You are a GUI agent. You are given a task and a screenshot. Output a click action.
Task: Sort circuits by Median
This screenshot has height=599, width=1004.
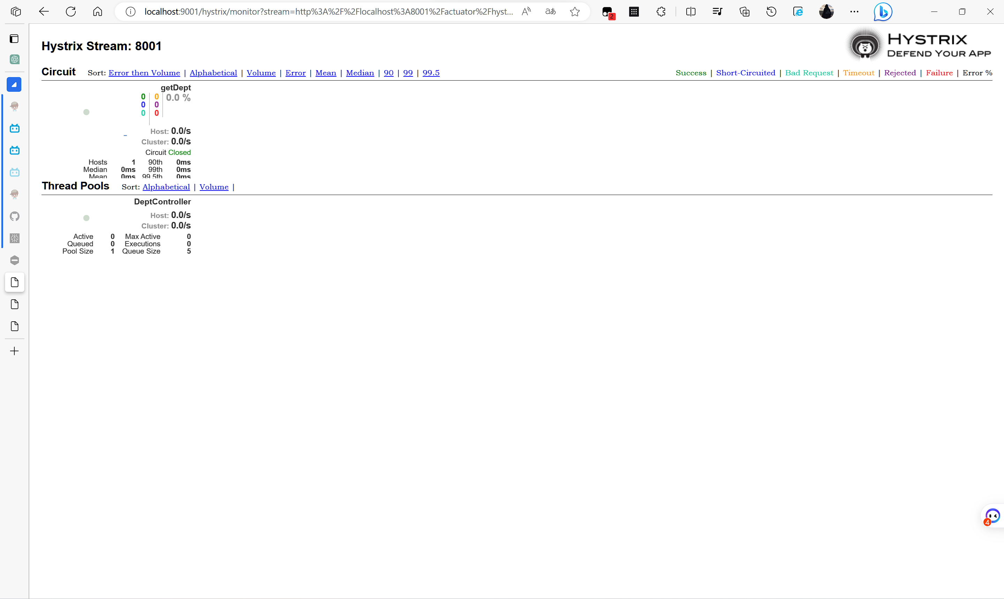360,73
